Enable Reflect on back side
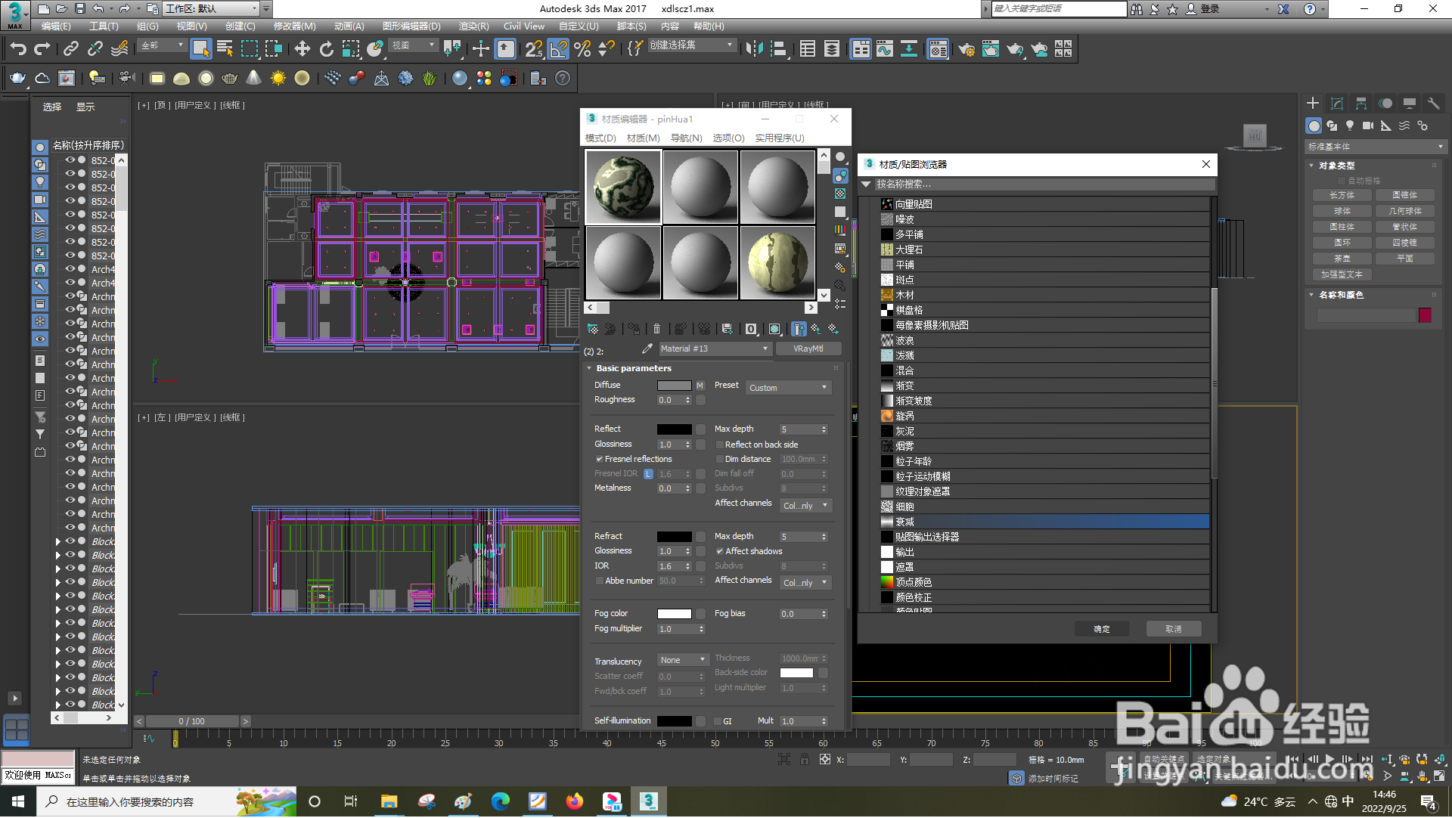1452x818 pixels. tap(720, 445)
